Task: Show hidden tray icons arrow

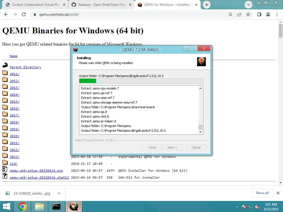Action: click(237, 207)
